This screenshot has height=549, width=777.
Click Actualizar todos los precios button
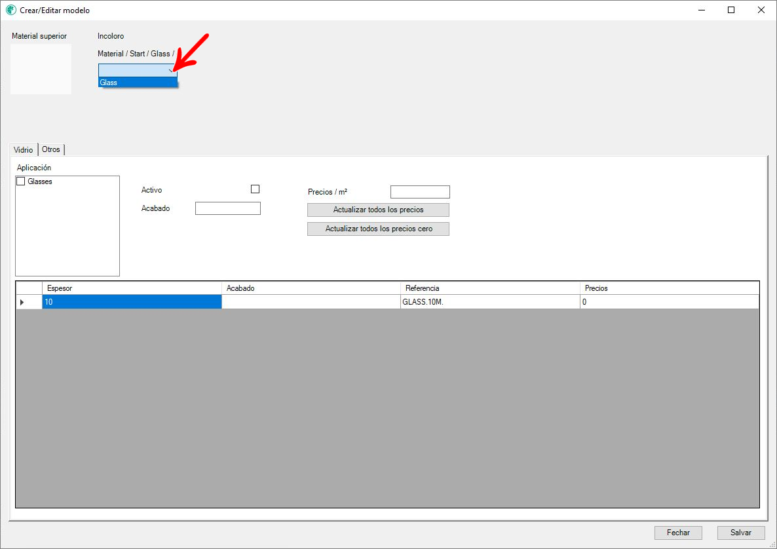378,210
